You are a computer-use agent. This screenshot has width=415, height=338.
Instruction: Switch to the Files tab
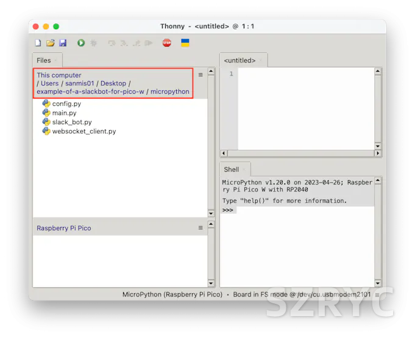(44, 60)
